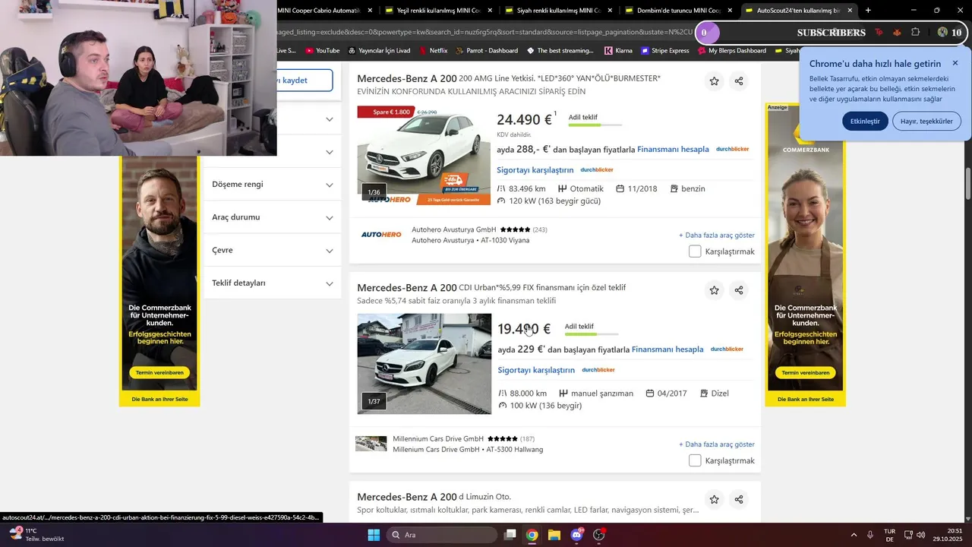Expand the Araç durumu filter
This screenshot has height=547, width=972.
272,217
